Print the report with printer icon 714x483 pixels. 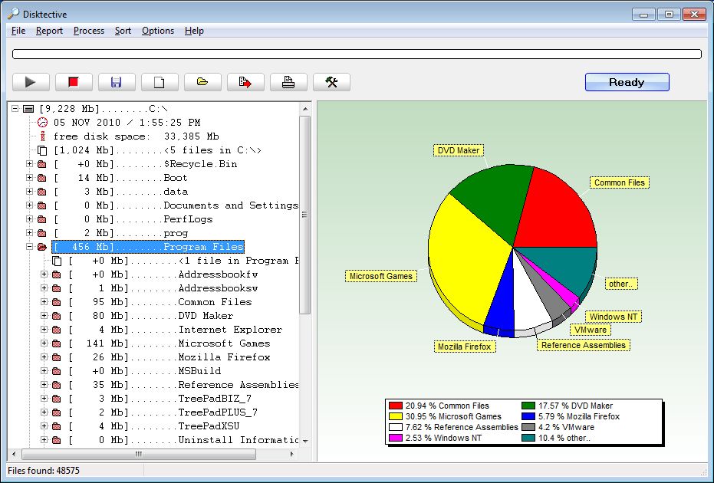[288, 81]
